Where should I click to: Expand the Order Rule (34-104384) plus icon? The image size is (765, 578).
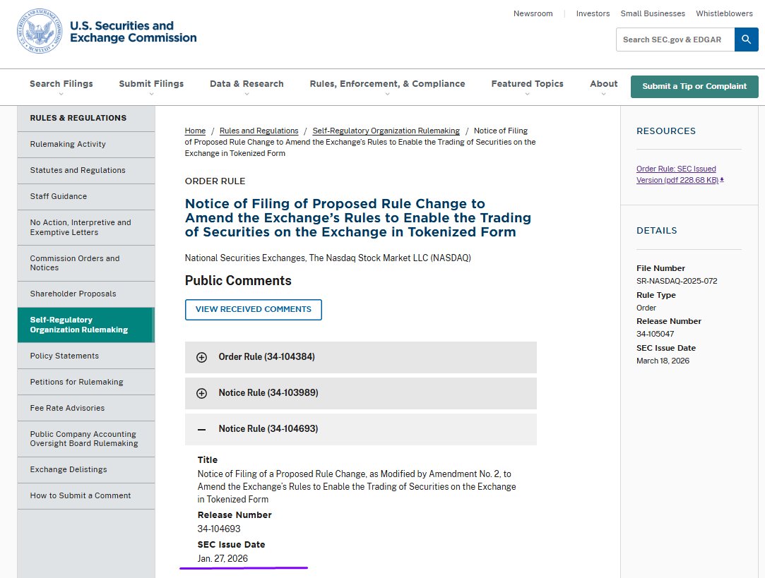201,357
